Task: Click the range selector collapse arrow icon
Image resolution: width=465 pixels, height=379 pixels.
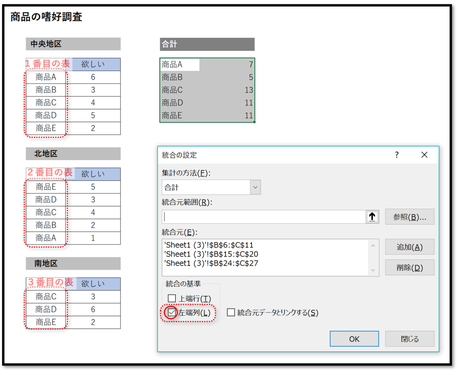Action: 372,216
